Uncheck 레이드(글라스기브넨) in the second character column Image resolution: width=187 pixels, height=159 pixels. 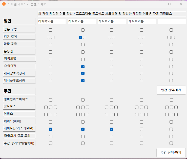pos(83,129)
